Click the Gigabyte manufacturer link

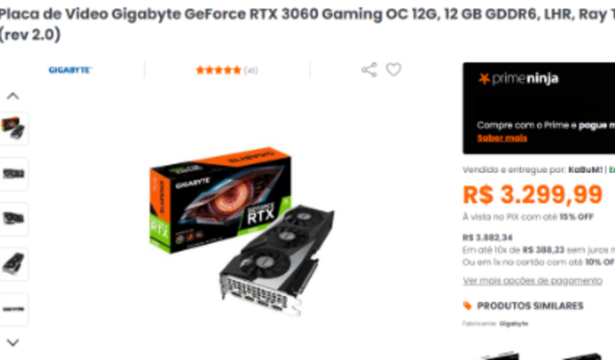[x=513, y=323]
